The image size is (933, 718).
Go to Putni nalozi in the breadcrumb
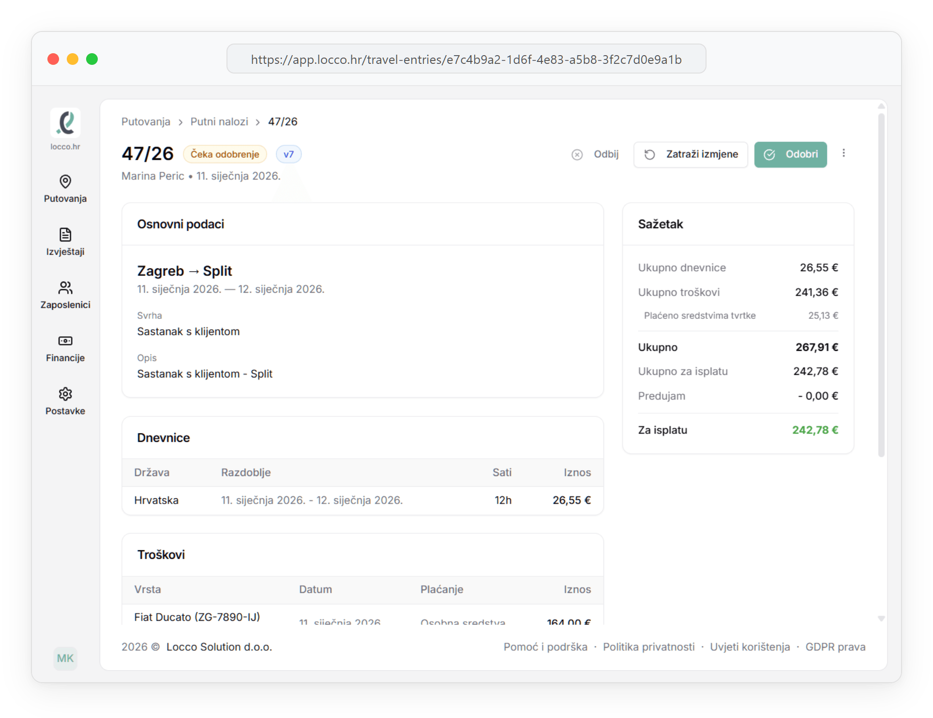[219, 121]
